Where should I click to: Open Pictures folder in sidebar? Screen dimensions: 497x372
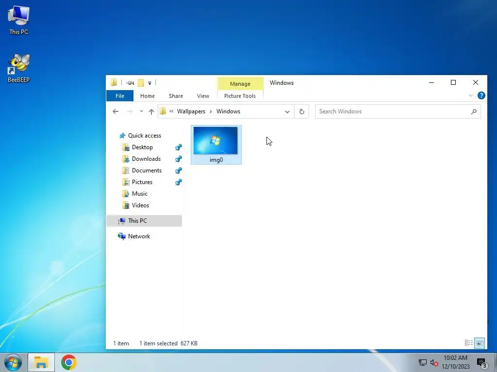[x=142, y=182]
